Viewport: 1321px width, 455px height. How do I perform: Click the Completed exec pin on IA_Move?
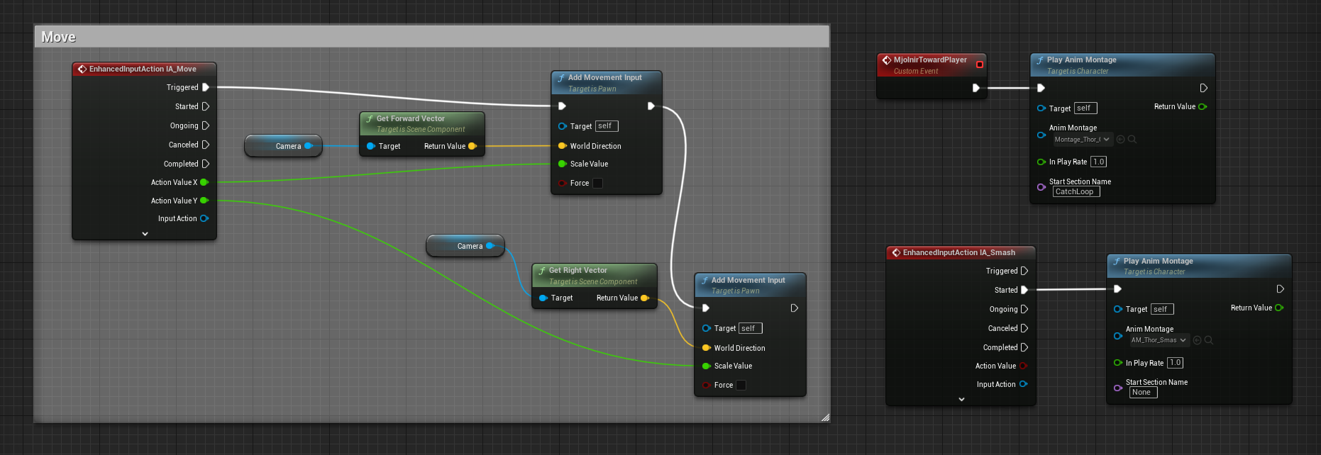tap(206, 164)
